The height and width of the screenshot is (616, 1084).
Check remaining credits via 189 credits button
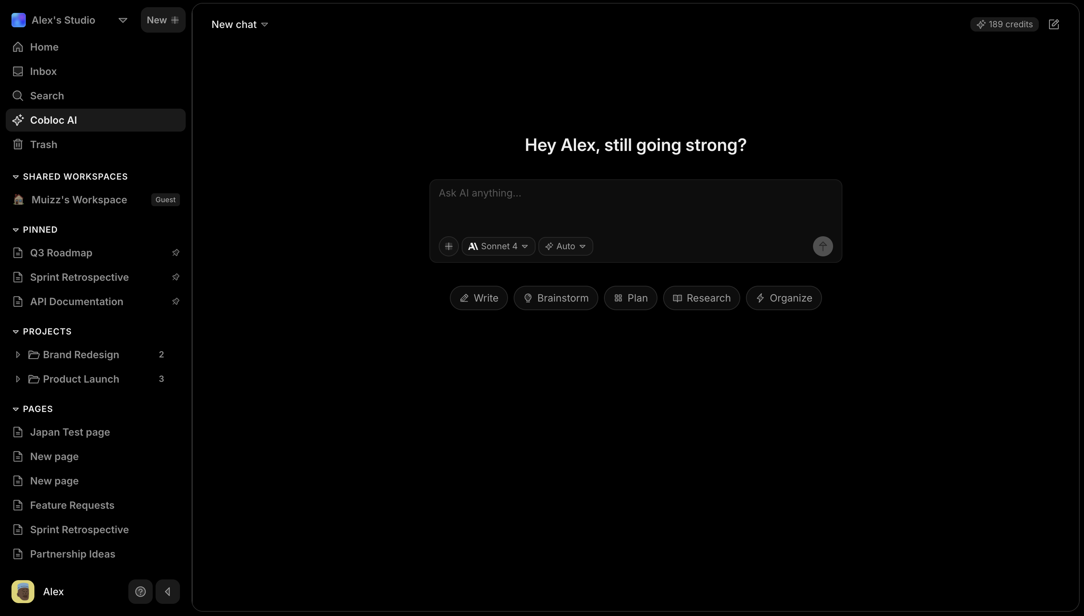(1004, 24)
